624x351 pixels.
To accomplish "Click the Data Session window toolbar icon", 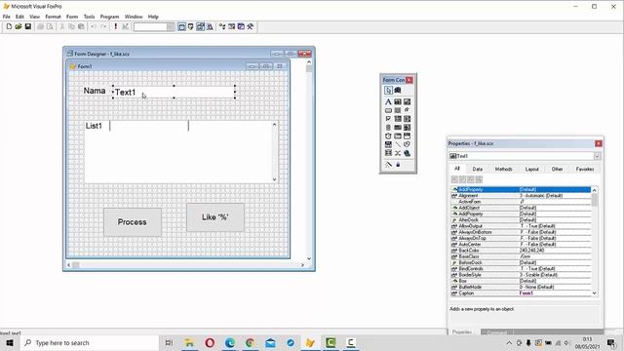I will [191, 26].
